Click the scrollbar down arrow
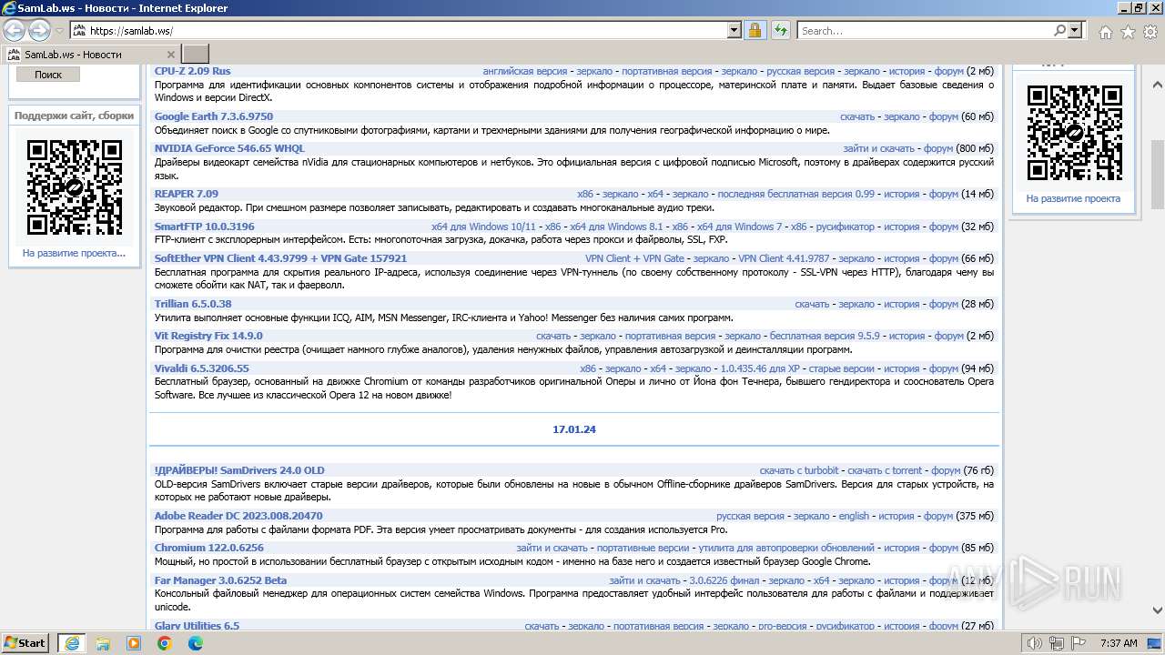1165x655 pixels. click(1158, 610)
